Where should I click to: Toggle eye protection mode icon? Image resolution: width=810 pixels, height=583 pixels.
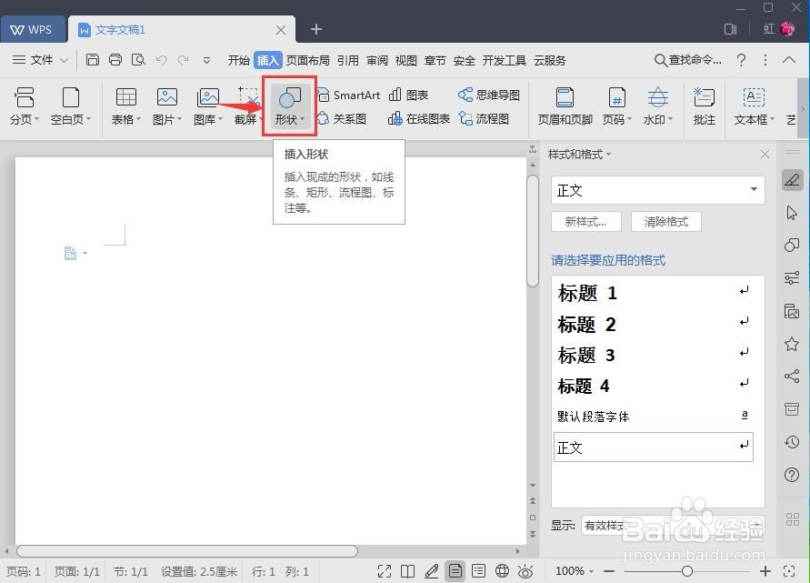(525, 571)
